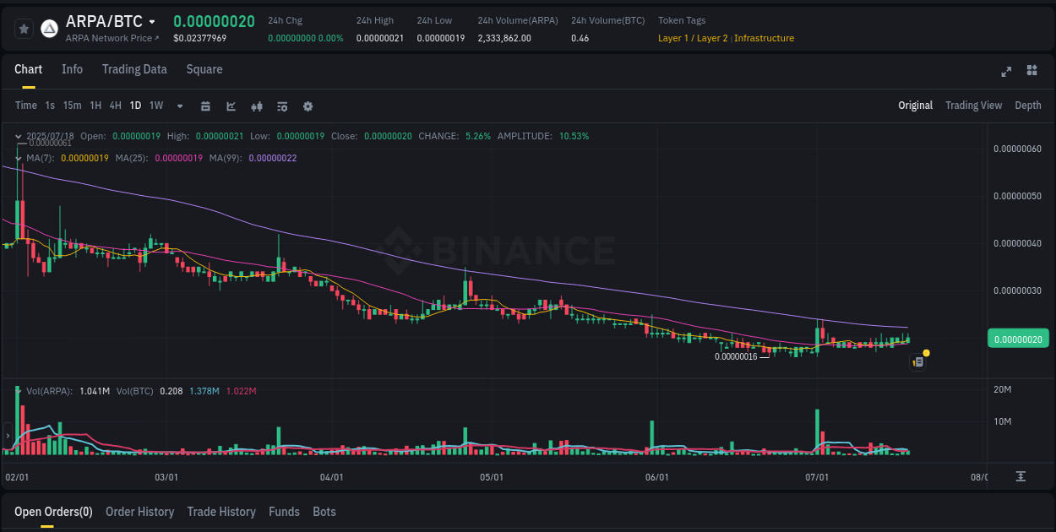This screenshot has width=1056, height=532.
Task: Switch to the Trading View chart
Action: pyautogui.click(x=973, y=106)
